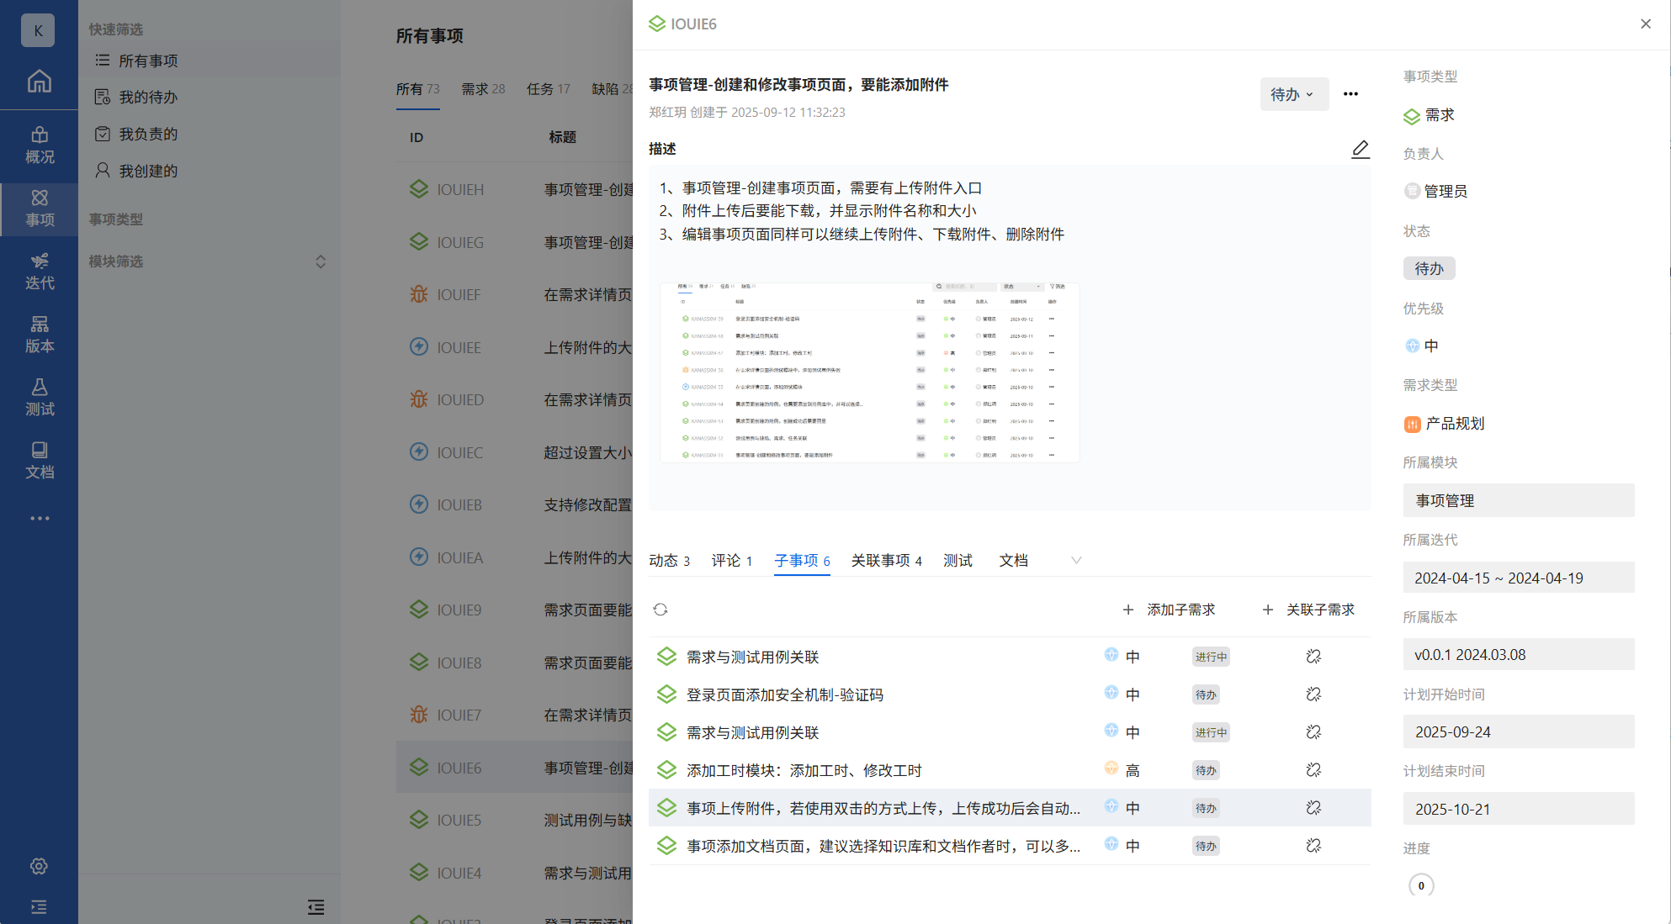Image resolution: width=1671 pixels, height=924 pixels.
Task: Unlink the first 需求与测试用例关联 sub-item
Action: coord(1313,657)
